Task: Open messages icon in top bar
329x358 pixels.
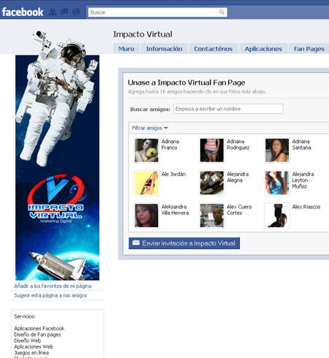Action: click(64, 12)
